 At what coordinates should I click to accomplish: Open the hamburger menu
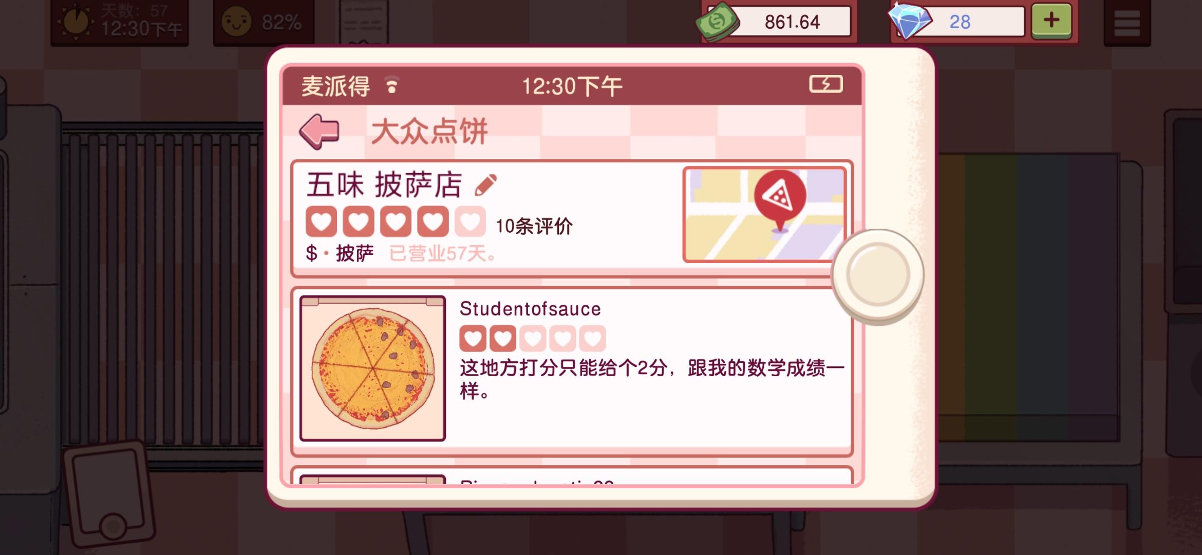(x=1126, y=23)
